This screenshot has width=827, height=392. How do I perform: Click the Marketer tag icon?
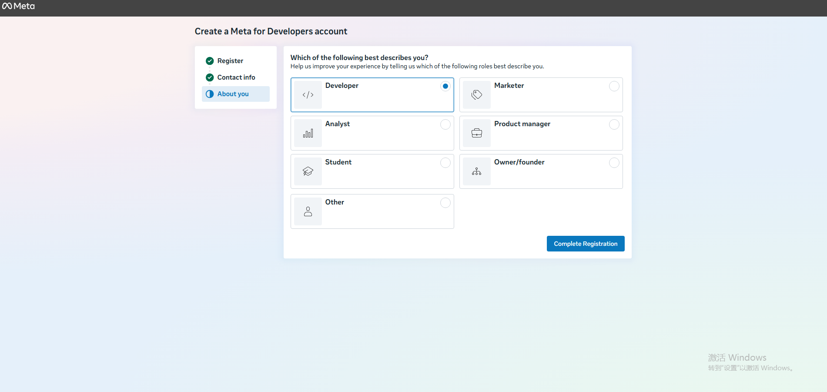click(477, 95)
